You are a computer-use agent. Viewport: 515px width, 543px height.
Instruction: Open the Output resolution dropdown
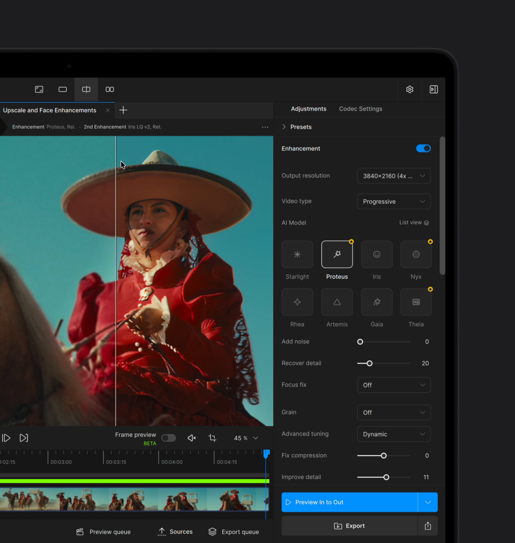(x=394, y=176)
